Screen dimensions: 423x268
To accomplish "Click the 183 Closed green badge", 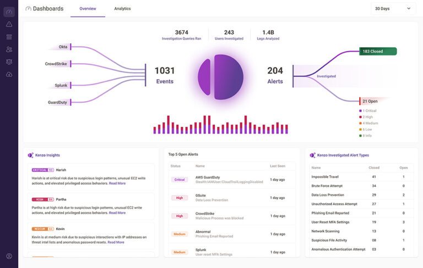I will (378, 52).
